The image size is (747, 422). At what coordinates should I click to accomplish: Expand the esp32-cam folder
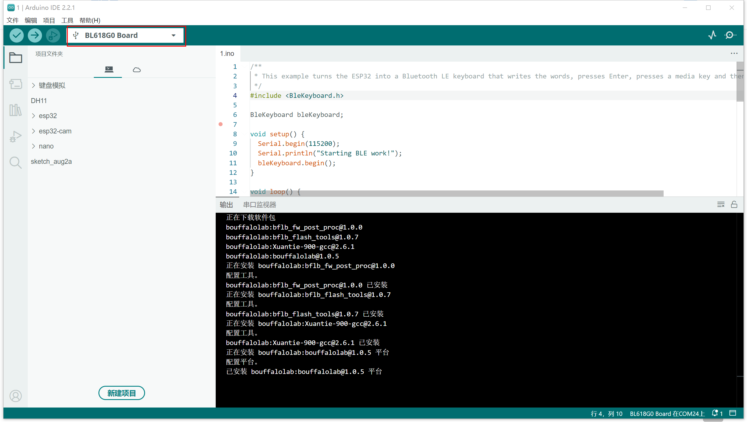pyautogui.click(x=33, y=131)
